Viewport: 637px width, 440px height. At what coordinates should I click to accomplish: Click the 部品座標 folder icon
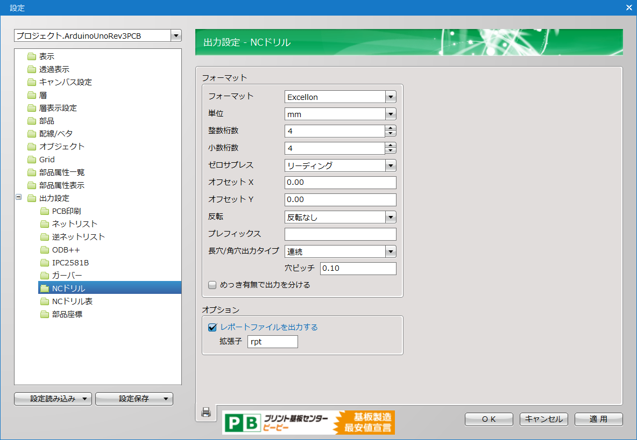coord(45,314)
